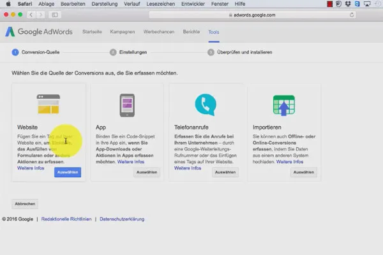Open the Redaktionelle Richtlinien link

point(66,219)
